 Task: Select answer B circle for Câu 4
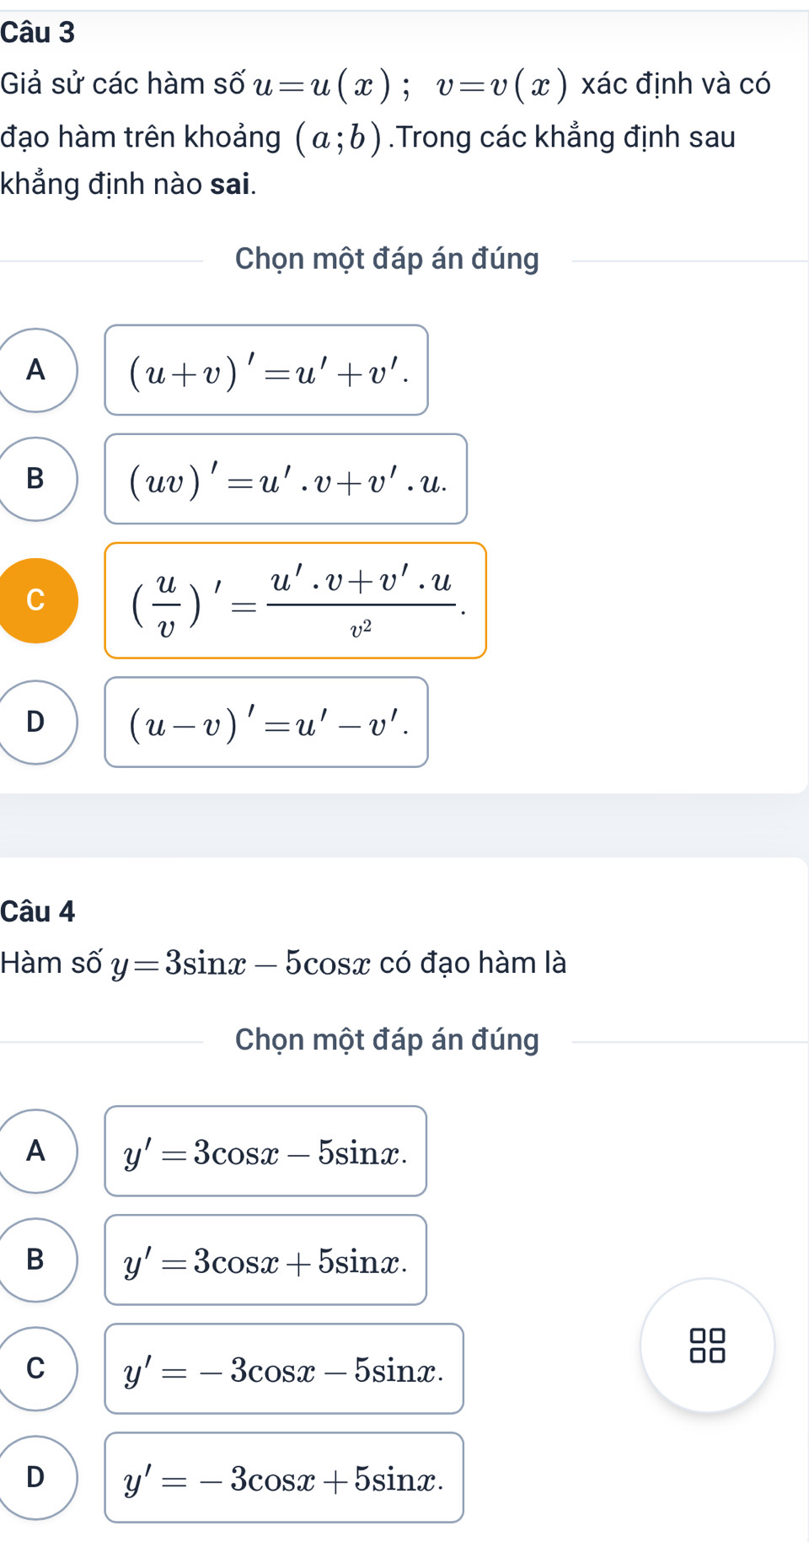click(x=35, y=1260)
